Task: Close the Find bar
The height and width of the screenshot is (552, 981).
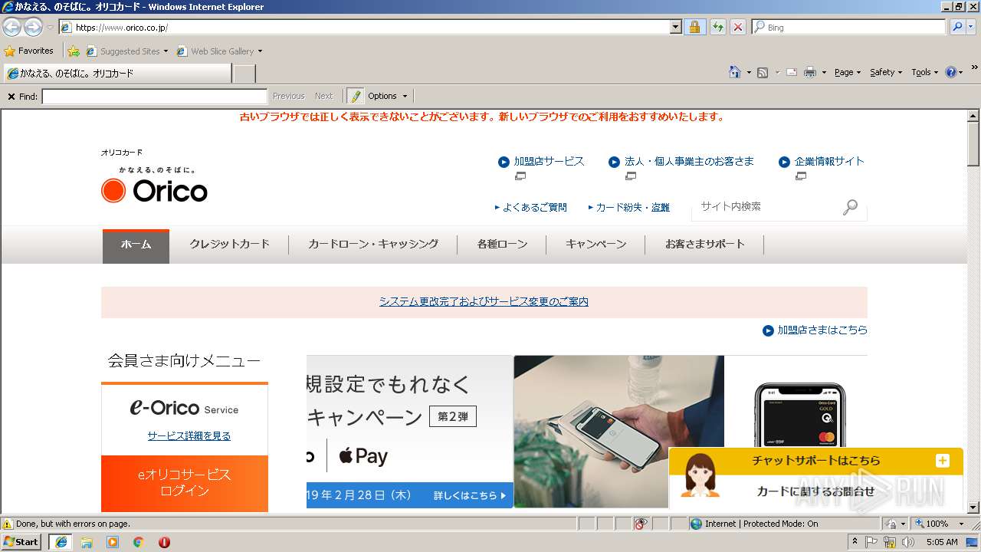Action: 11,97
